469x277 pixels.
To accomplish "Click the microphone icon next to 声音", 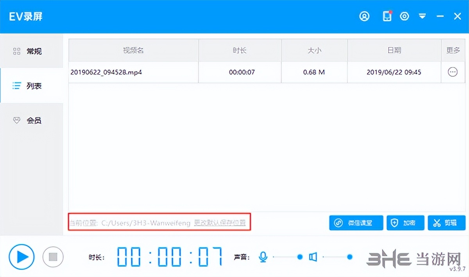I will click(263, 257).
